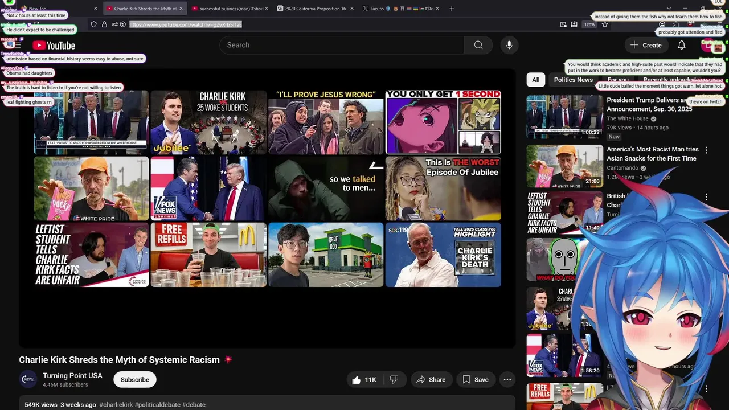Image resolution: width=729 pixels, height=410 pixels.
Task: Play the Pocky White Pride endscreen video
Action: [91, 188]
